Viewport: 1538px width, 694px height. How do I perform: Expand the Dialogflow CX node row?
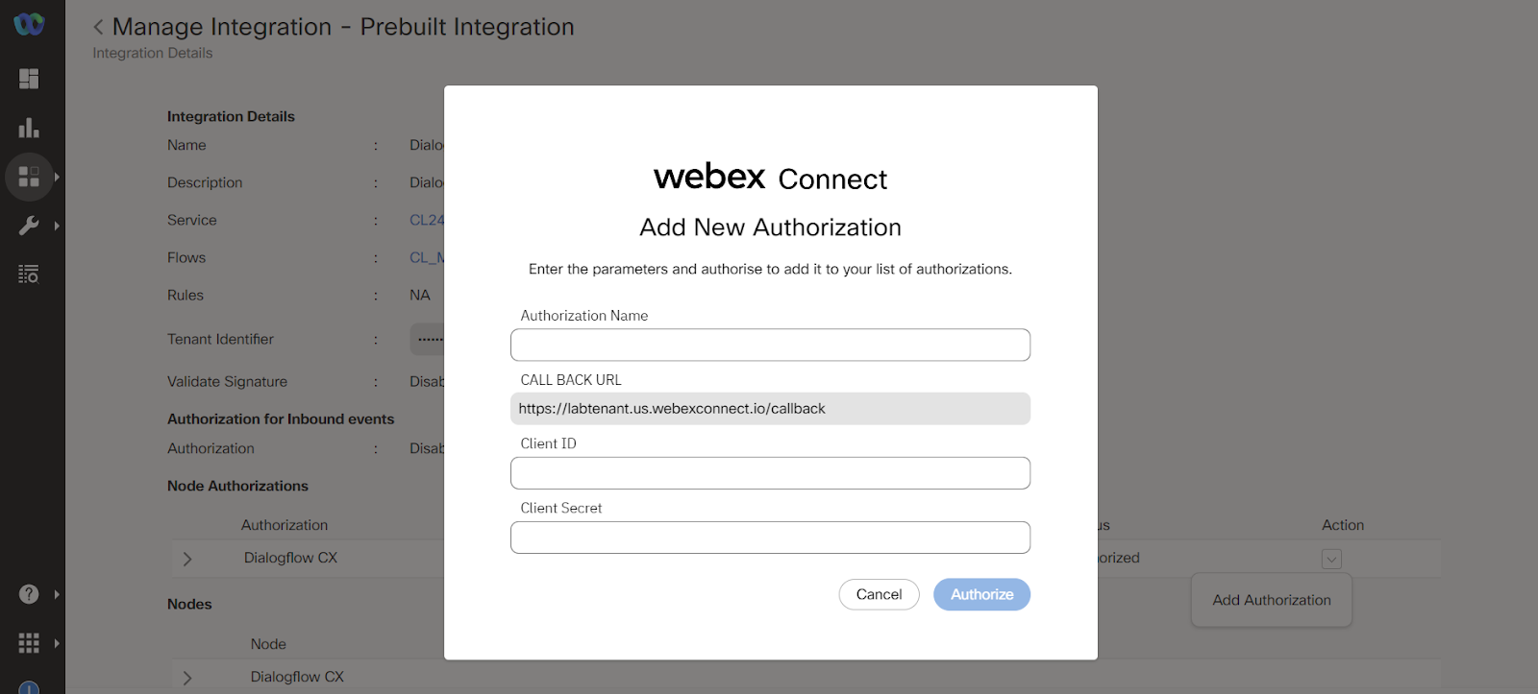[x=187, y=678]
